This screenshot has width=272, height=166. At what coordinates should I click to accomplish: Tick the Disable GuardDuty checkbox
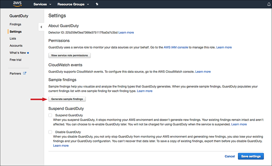pyautogui.click(x=50, y=132)
